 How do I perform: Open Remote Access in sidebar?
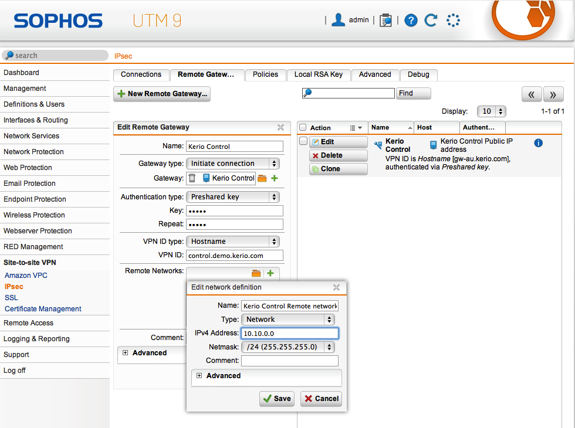(x=55, y=323)
